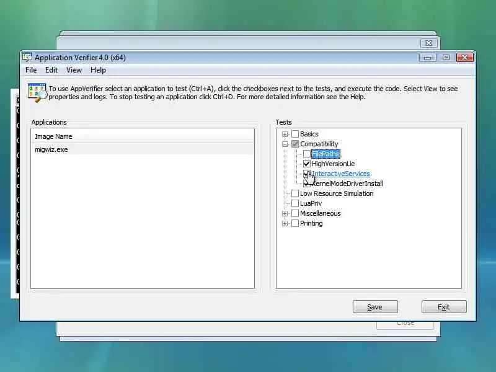Check the FilePaths test checkbox
Image resolution: width=496 pixels, height=372 pixels.
tap(306, 154)
